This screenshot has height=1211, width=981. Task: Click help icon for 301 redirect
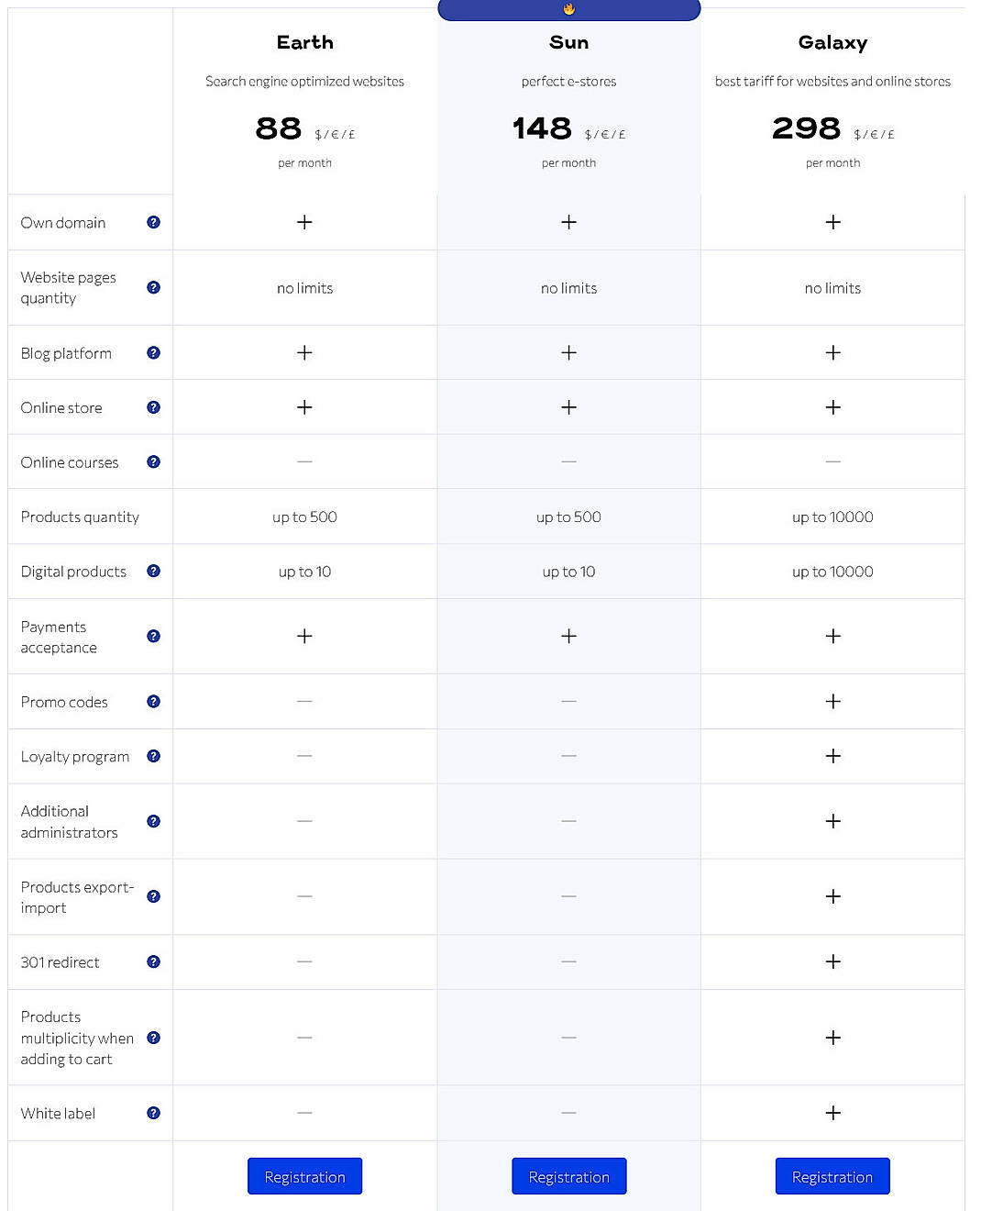point(153,961)
